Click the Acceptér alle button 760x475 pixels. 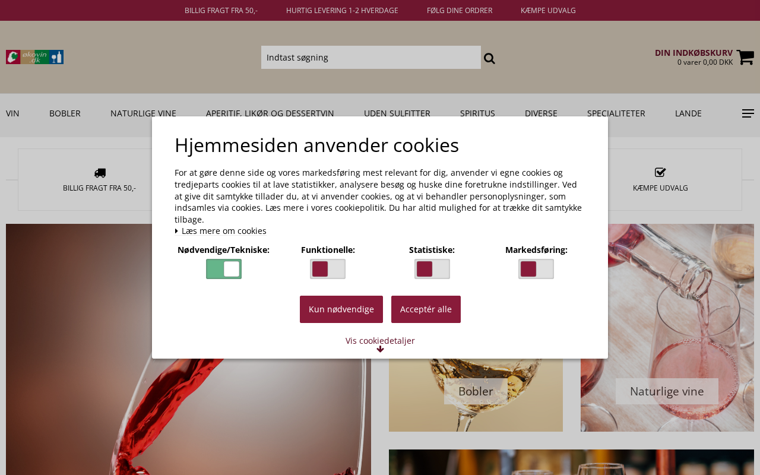coord(426,309)
